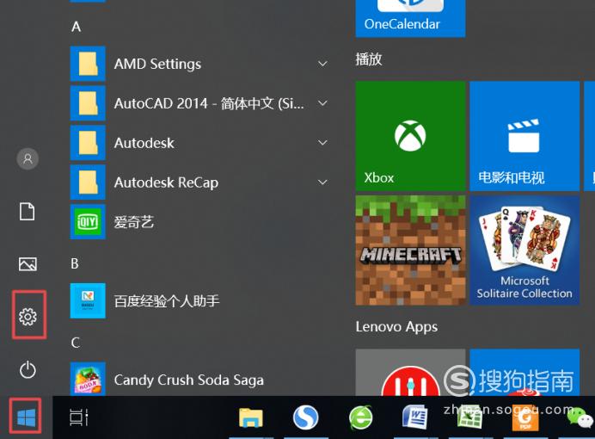Viewport: 595px width, 439px height.
Task: Click the iQIYI app icon
Action: (x=88, y=222)
